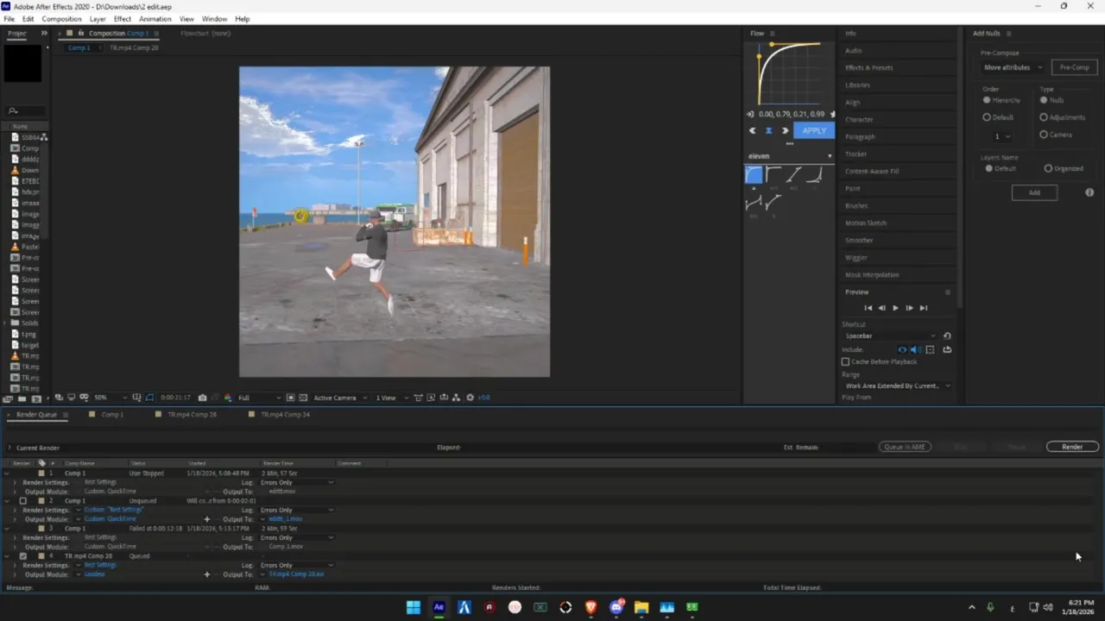
Task: Select fifth easing preset in Flow second row
Action: 754,204
